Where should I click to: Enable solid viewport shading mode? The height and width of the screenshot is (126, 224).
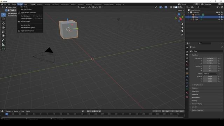(x=176, y=7)
